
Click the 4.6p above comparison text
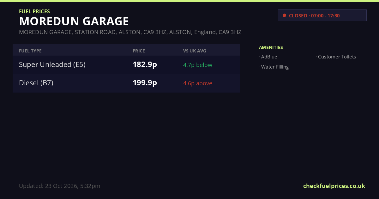[x=198, y=83]
